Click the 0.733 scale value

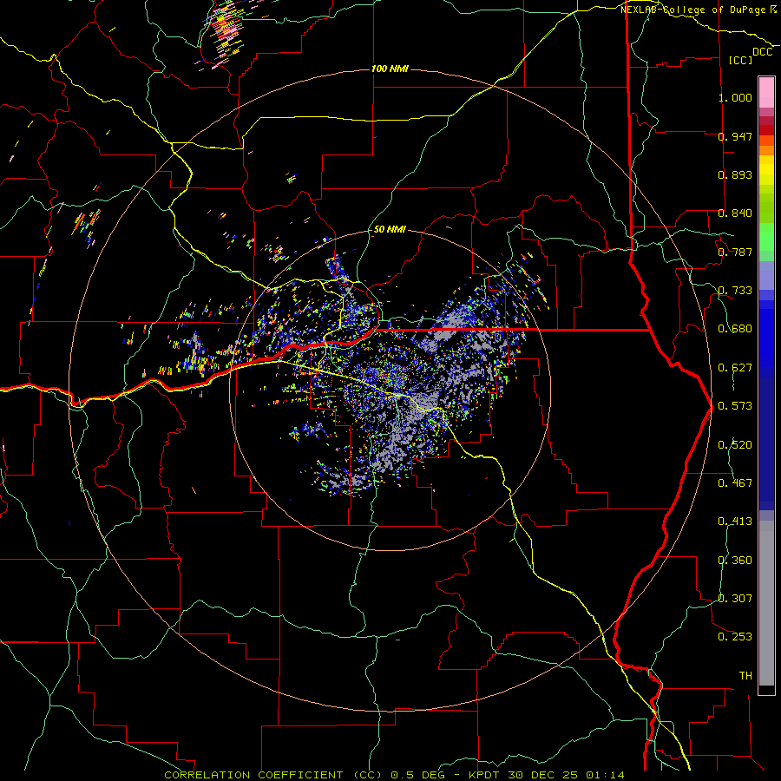pos(735,291)
